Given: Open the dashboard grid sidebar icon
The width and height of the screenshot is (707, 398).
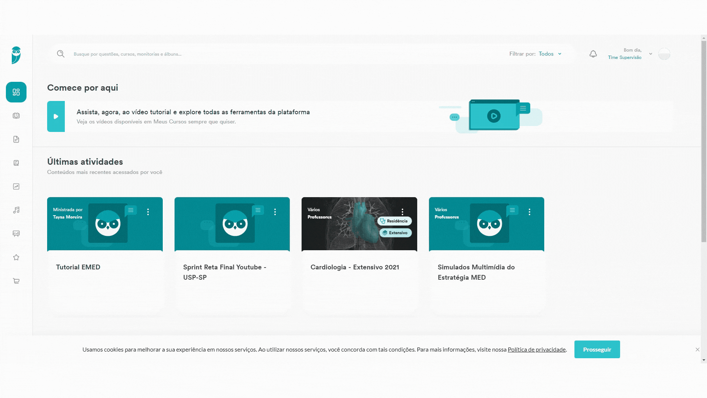Looking at the screenshot, I should coord(16,92).
